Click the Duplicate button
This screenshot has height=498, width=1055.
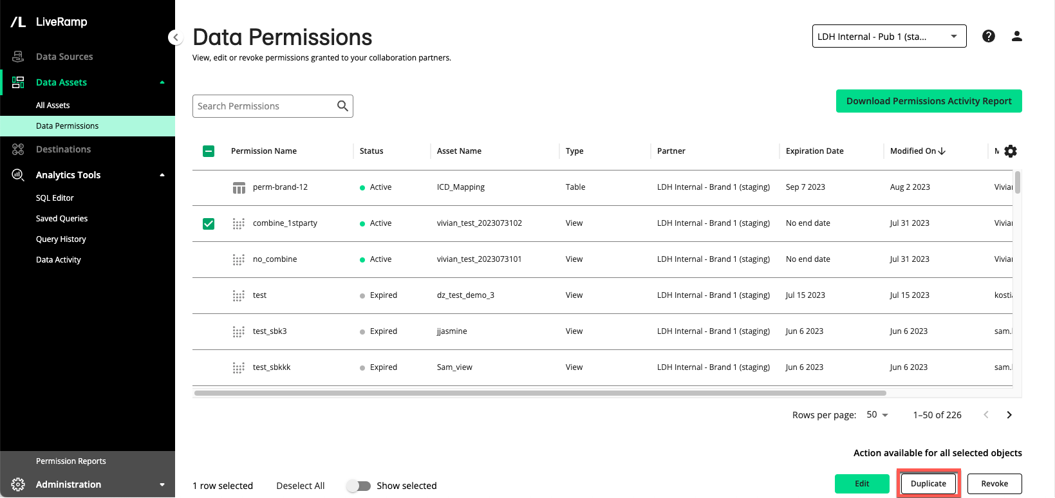click(928, 484)
